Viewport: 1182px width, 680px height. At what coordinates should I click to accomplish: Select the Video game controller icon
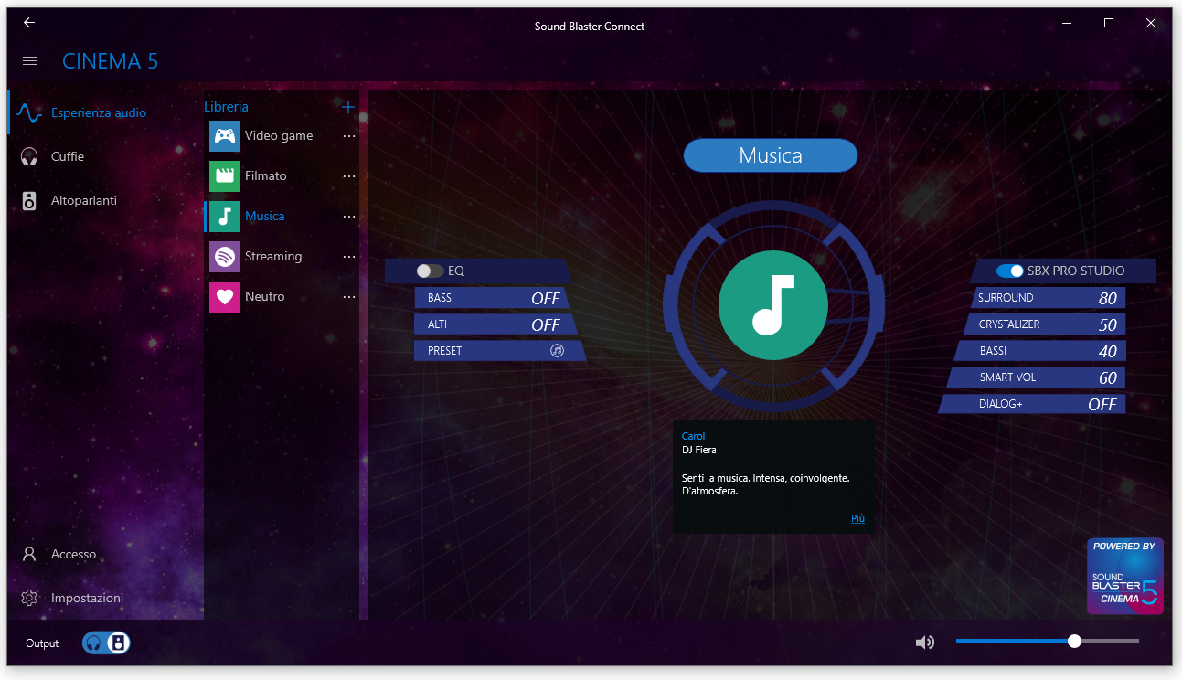coord(225,136)
